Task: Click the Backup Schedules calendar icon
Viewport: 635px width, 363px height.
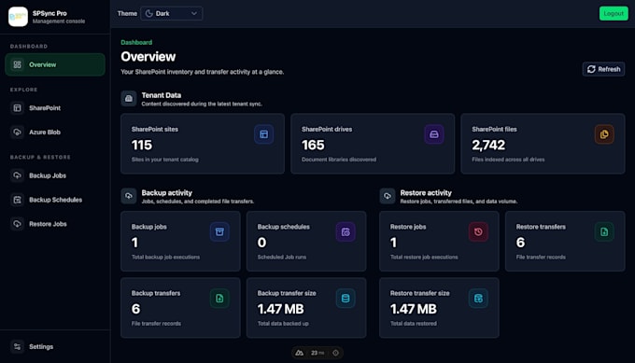Action: pyautogui.click(x=17, y=200)
